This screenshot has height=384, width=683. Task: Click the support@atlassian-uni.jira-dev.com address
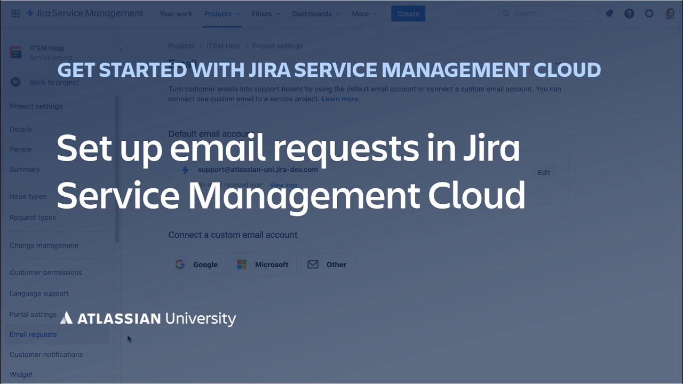[258, 170]
